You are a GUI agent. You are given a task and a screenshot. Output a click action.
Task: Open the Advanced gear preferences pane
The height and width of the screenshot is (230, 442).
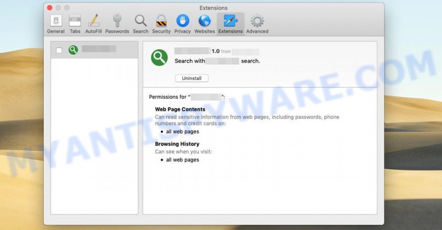point(257,24)
